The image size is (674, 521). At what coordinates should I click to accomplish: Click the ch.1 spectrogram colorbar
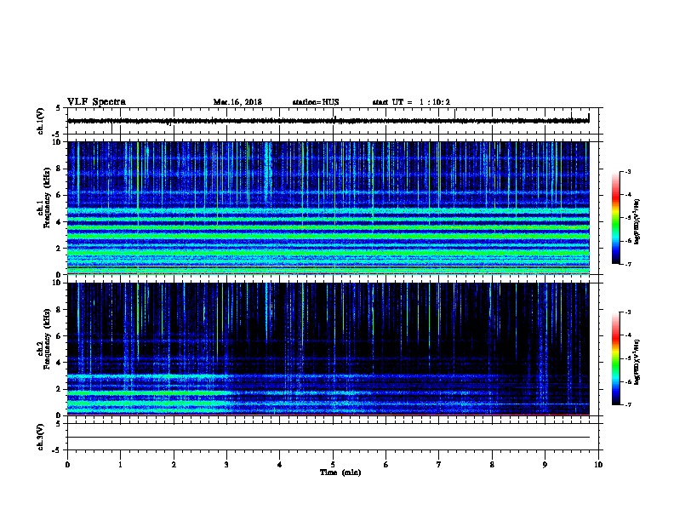(x=616, y=218)
